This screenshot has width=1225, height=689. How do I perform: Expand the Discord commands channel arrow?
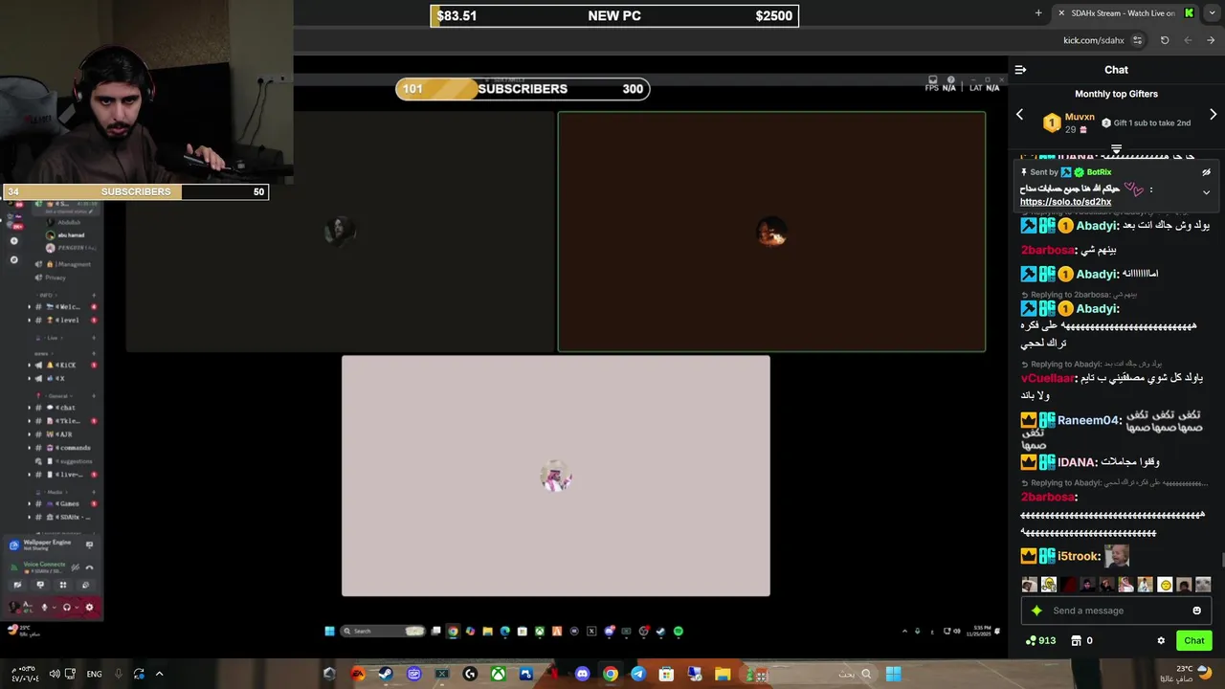29,448
